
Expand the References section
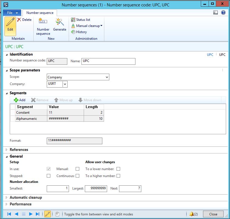(19, 150)
